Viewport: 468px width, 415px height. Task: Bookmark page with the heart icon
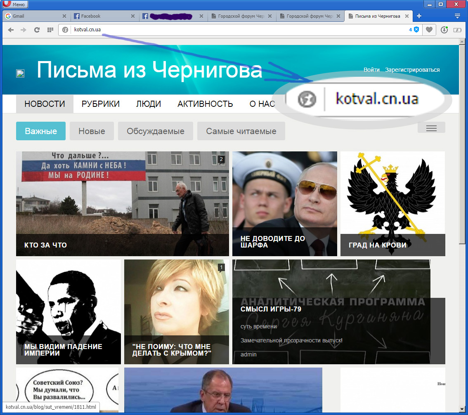pos(430,30)
